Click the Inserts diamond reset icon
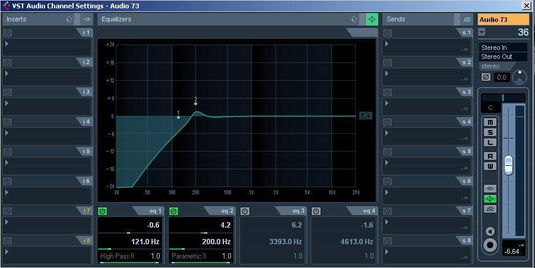Screen dimensions: 535x268 tap(69, 20)
